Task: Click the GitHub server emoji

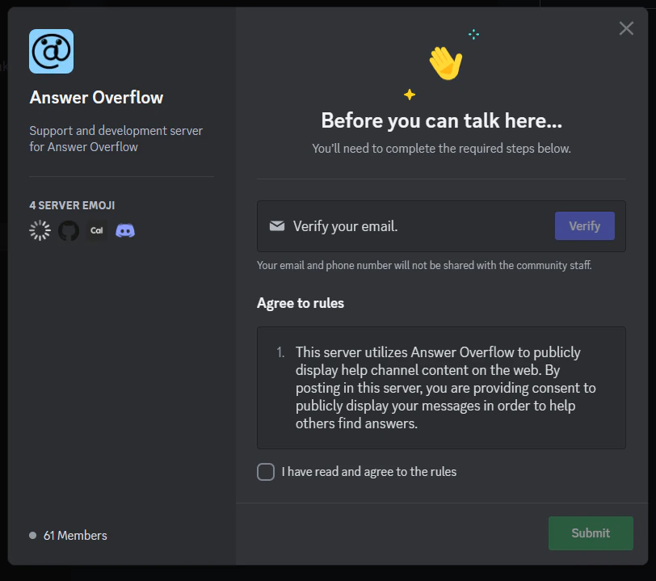Action: pos(69,230)
